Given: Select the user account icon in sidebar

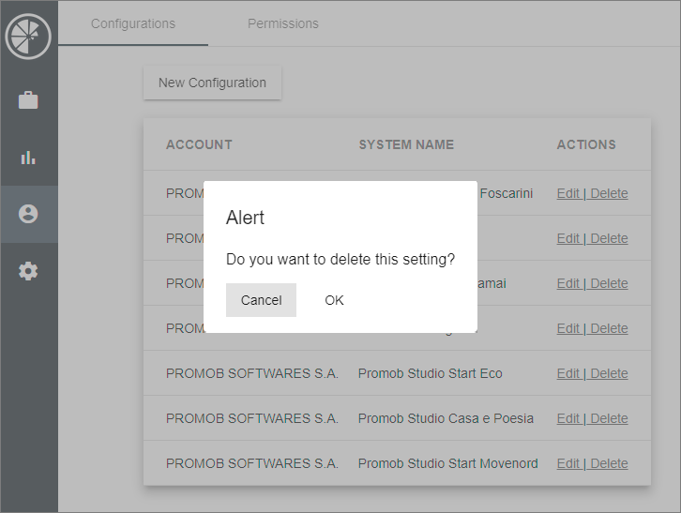Looking at the screenshot, I should 28,214.
